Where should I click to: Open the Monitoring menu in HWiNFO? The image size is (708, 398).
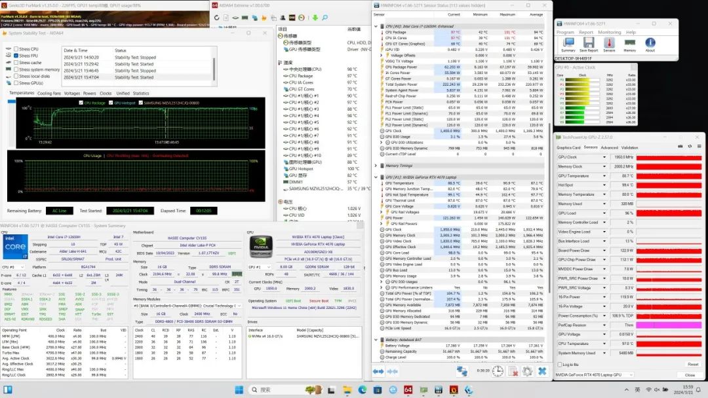click(609, 31)
